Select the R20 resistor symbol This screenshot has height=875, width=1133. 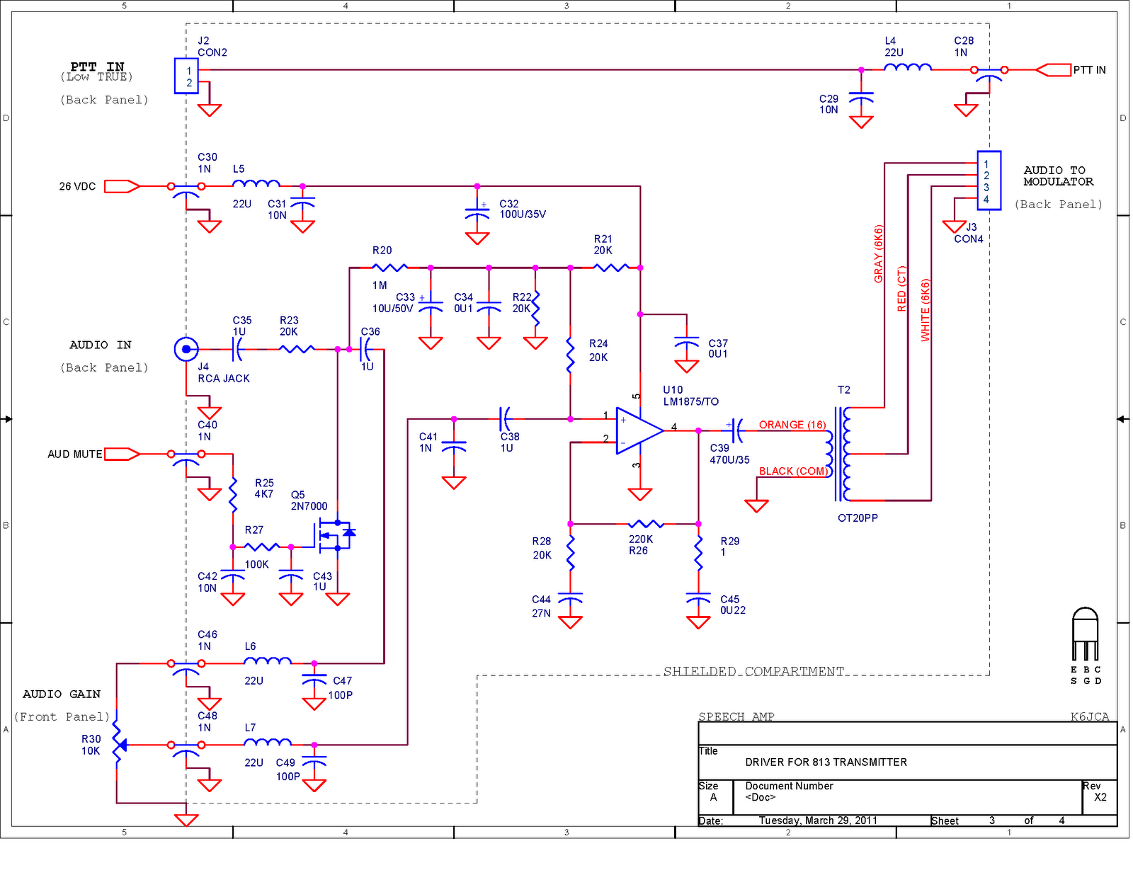tap(389, 268)
